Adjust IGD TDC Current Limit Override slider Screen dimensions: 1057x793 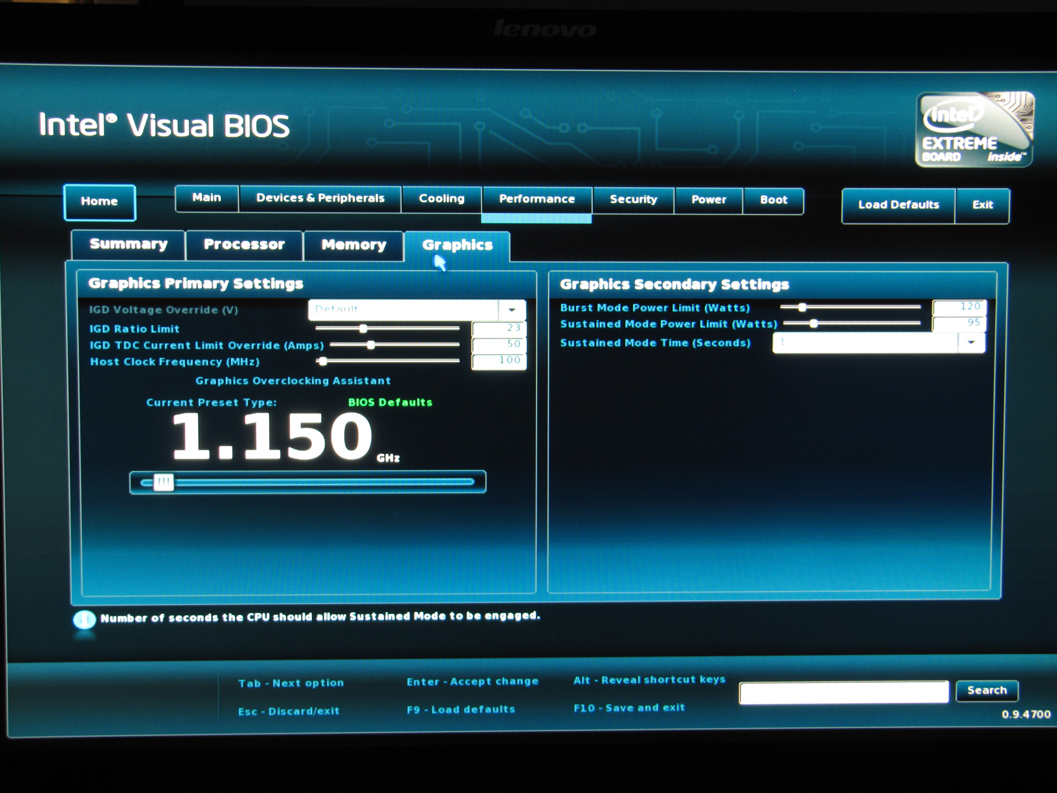point(394,345)
